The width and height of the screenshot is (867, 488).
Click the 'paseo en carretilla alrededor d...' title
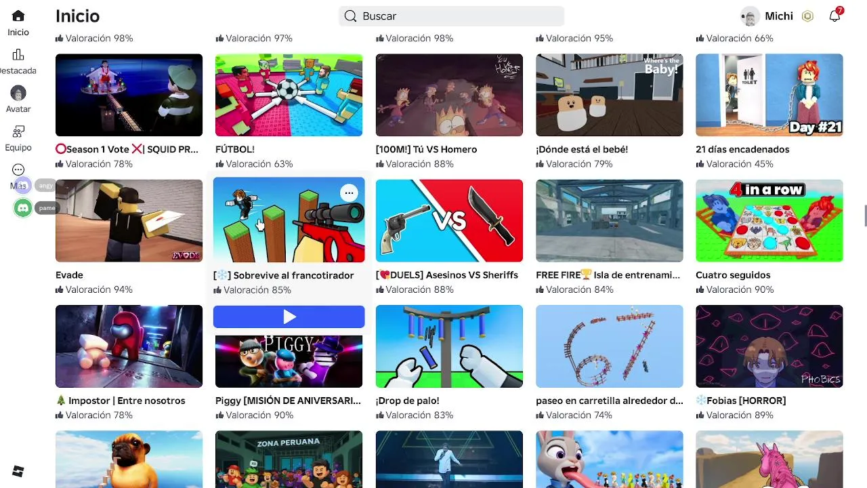click(x=610, y=401)
